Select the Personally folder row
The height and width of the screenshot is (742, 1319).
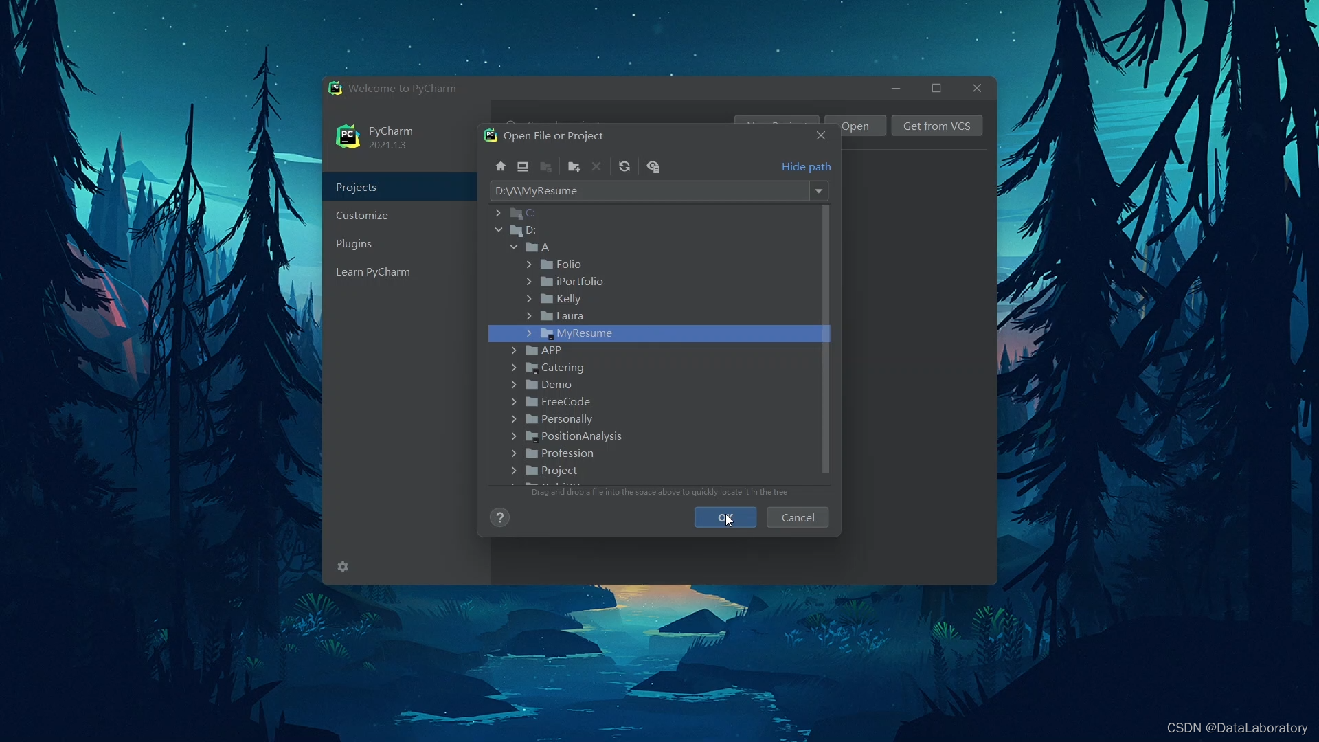[x=655, y=419]
